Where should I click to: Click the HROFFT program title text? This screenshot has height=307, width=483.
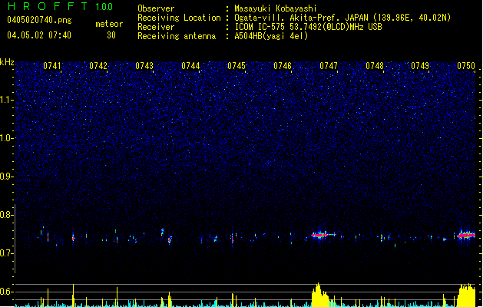48,6
